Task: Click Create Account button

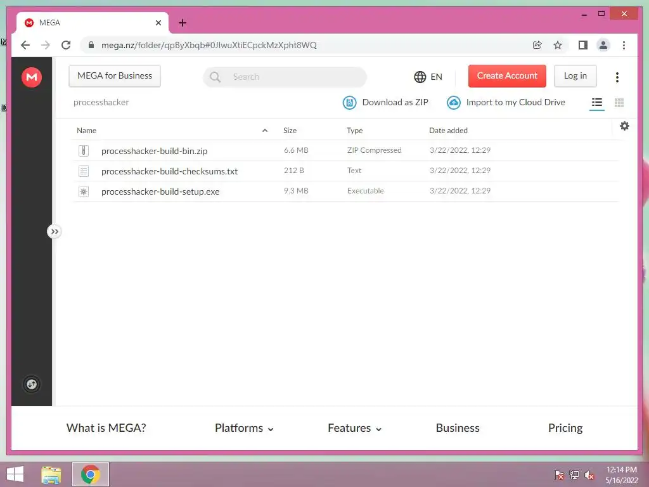Action: click(x=507, y=76)
